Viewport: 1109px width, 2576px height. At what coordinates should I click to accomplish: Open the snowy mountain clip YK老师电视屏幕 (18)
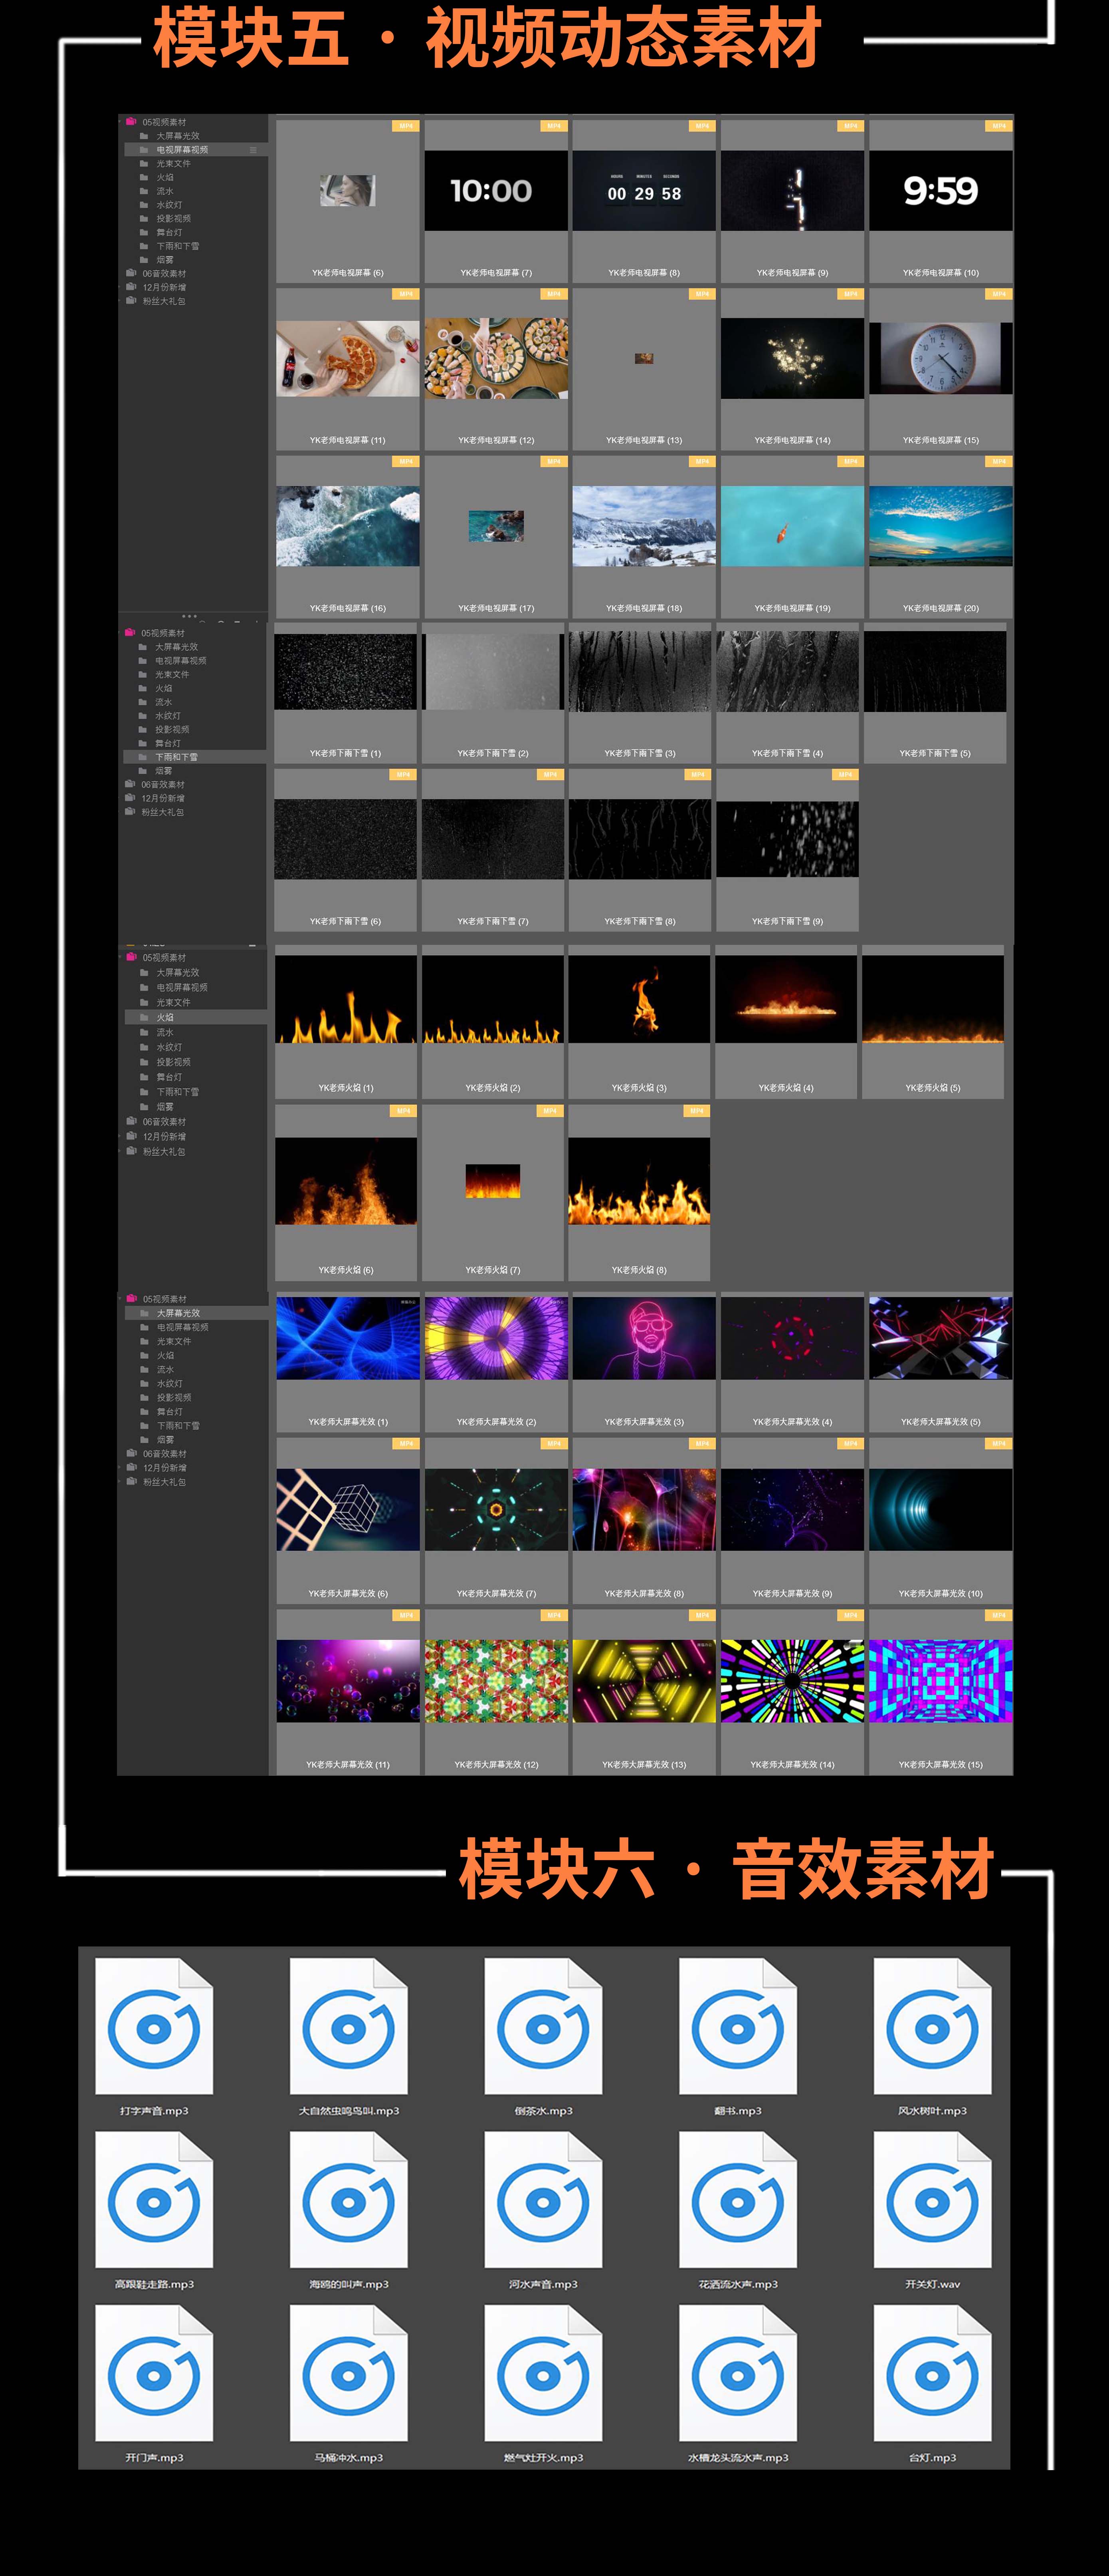(x=644, y=526)
